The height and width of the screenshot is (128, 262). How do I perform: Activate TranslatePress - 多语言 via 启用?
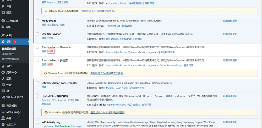pos(44,65)
